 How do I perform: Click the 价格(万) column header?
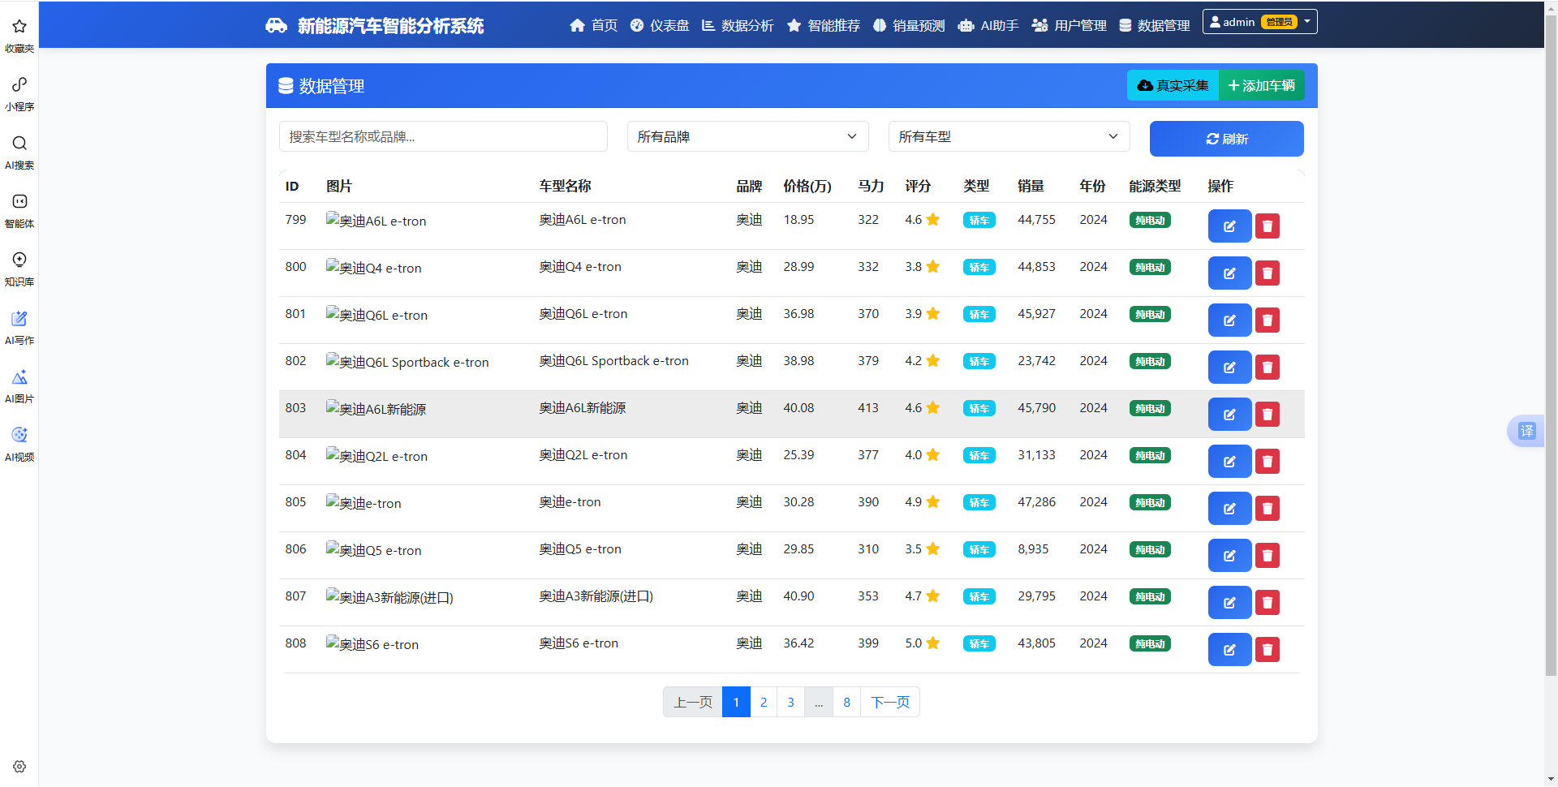(807, 186)
